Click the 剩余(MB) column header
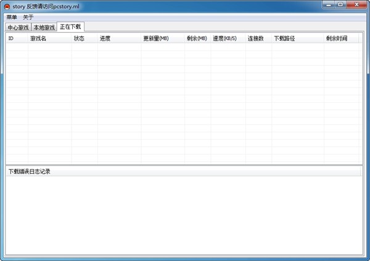Viewport: 370px width, 261px height. click(197, 38)
